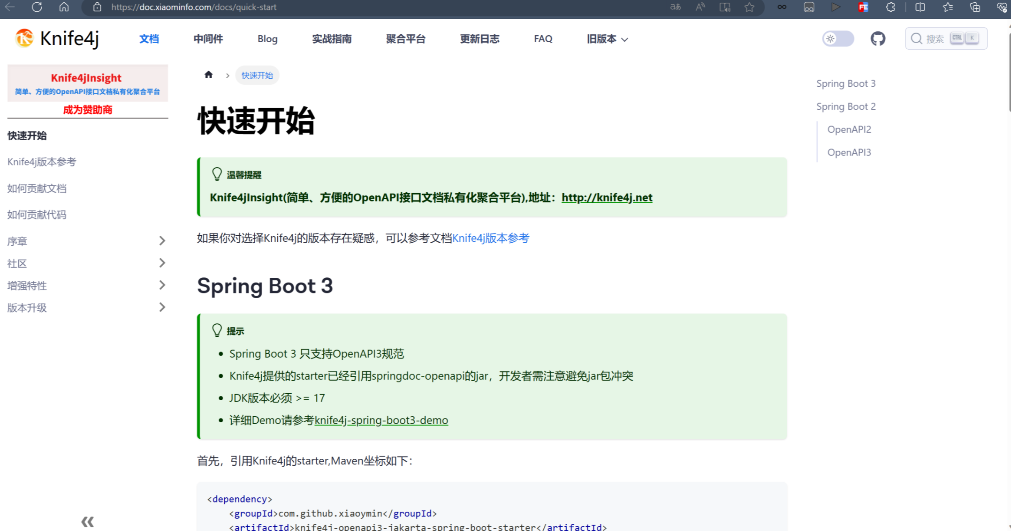Open the browser extensions puzzle icon

[x=890, y=7]
